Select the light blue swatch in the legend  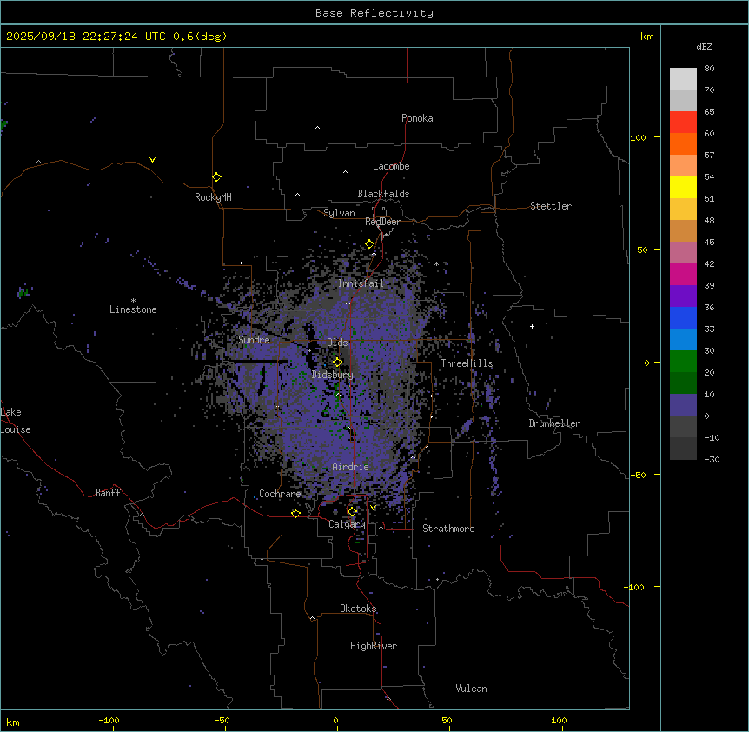pyautogui.click(x=683, y=340)
